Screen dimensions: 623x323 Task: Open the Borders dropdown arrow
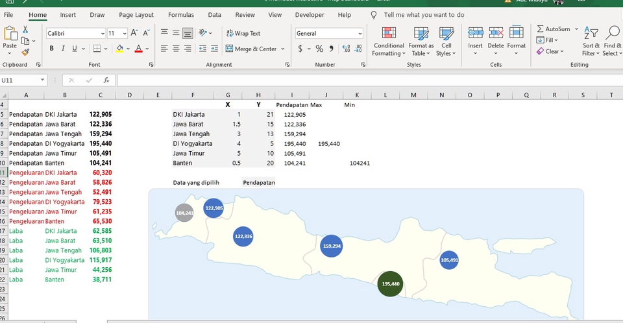coord(106,49)
